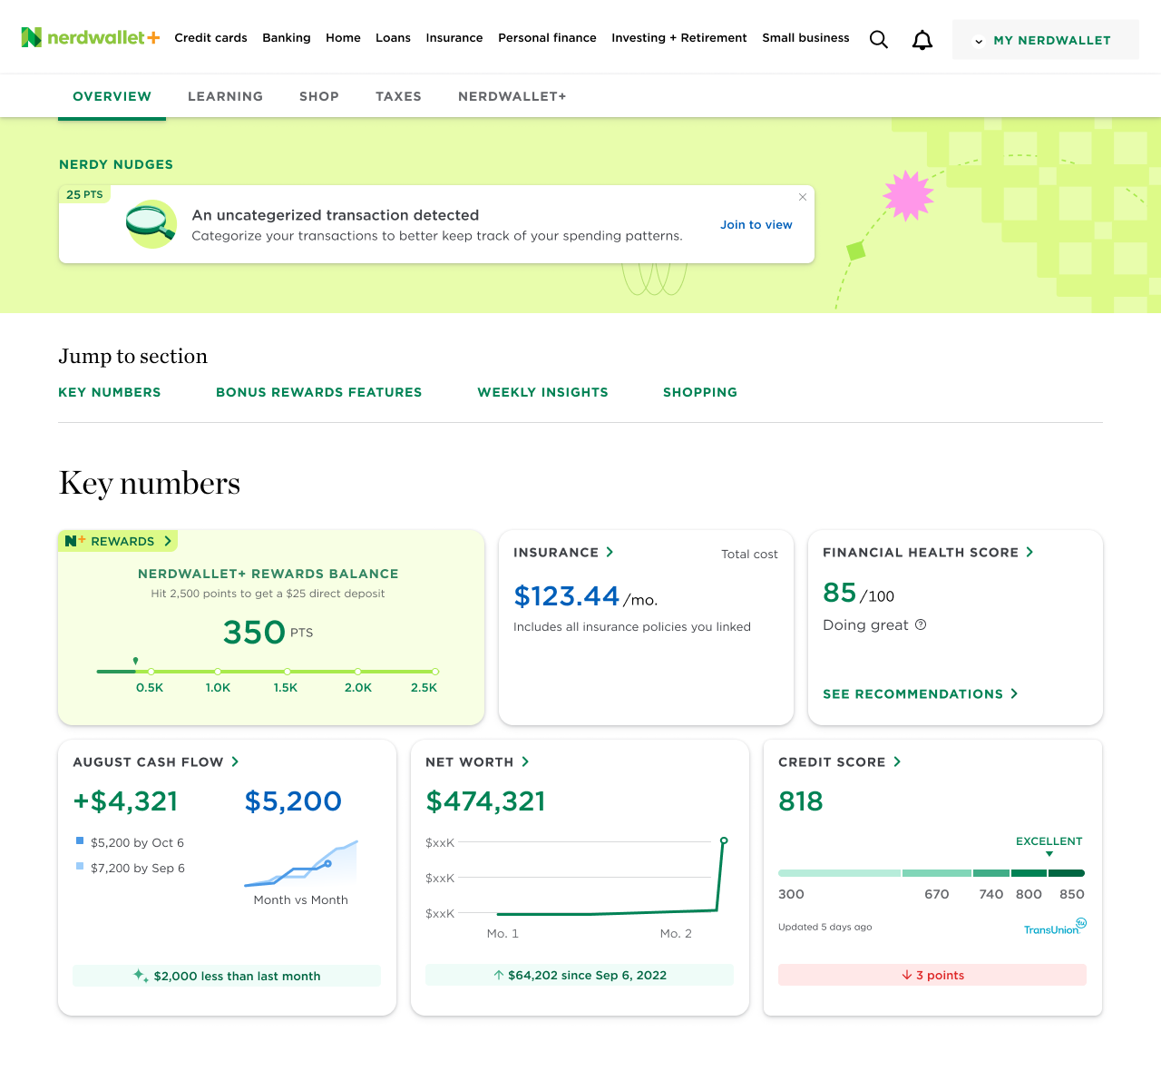
Task: Open Financial Health Score chevron
Action: pos(1029,552)
